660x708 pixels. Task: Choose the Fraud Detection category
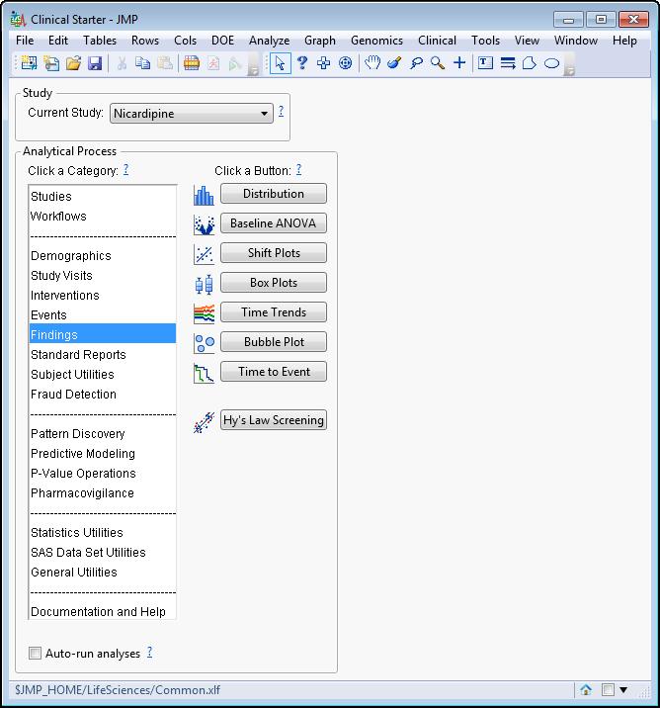[x=103, y=394]
